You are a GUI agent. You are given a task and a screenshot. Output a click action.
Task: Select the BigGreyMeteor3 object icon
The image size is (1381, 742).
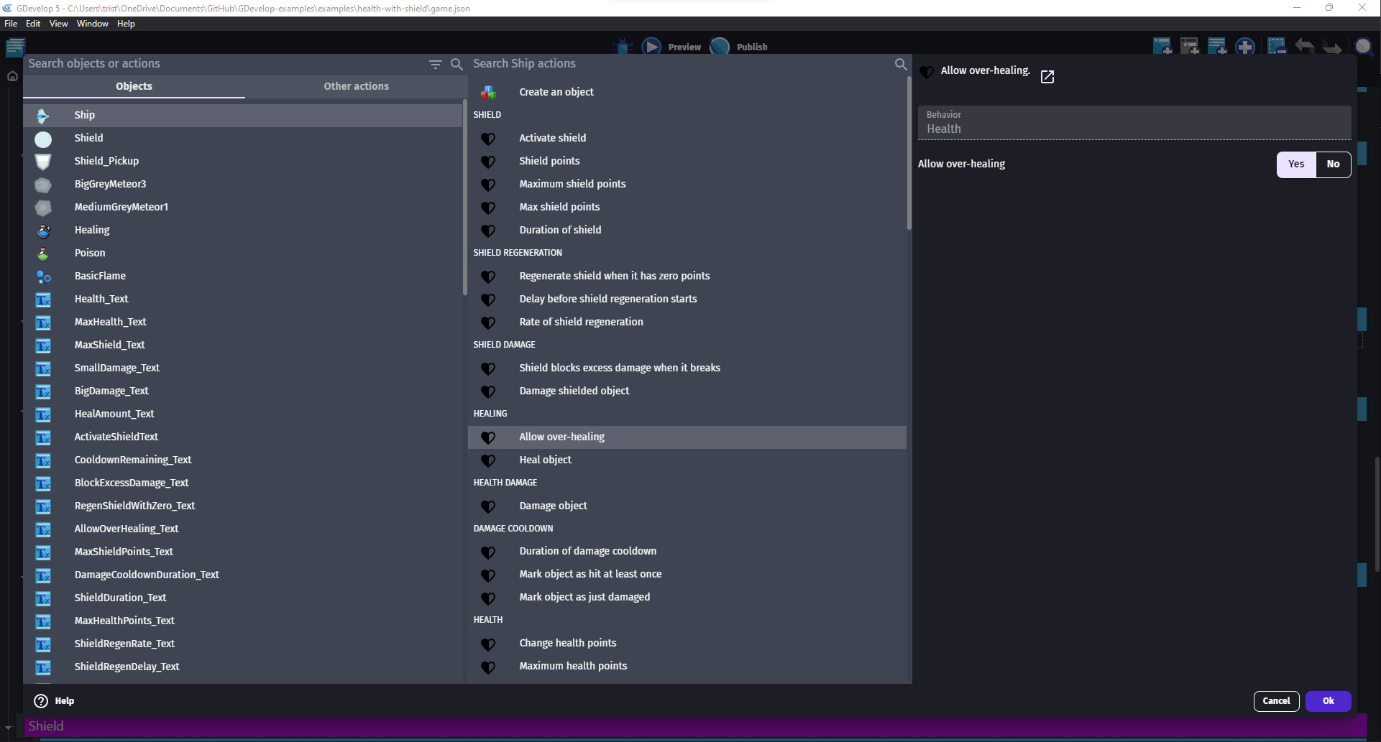click(43, 185)
